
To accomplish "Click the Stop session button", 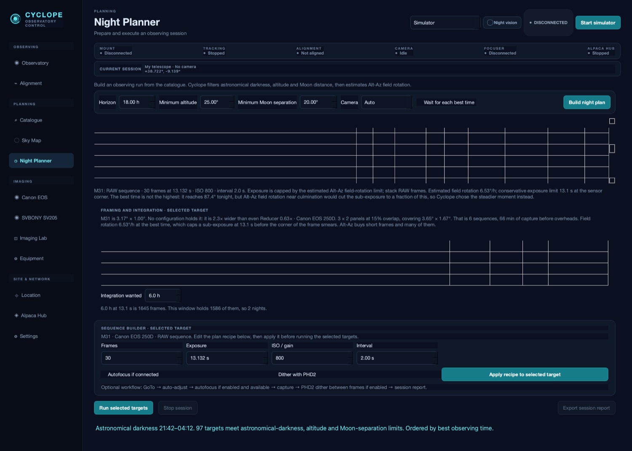I will click(177, 408).
